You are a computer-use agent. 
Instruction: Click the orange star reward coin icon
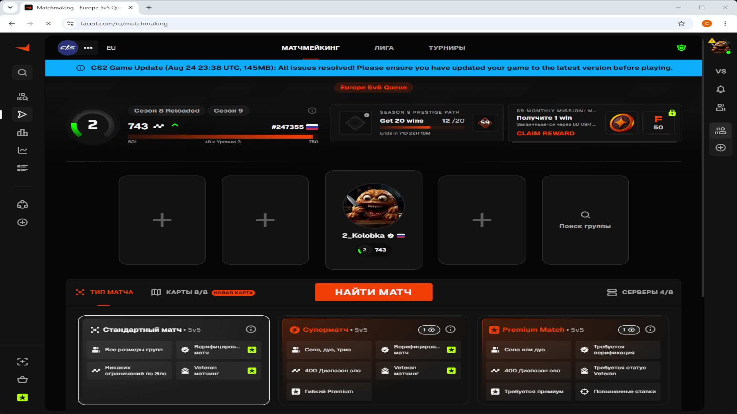coord(622,123)
